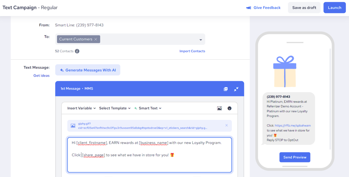Click the Launch button
The width and height of the screenshot is (349, 177).
pos(334,7)
